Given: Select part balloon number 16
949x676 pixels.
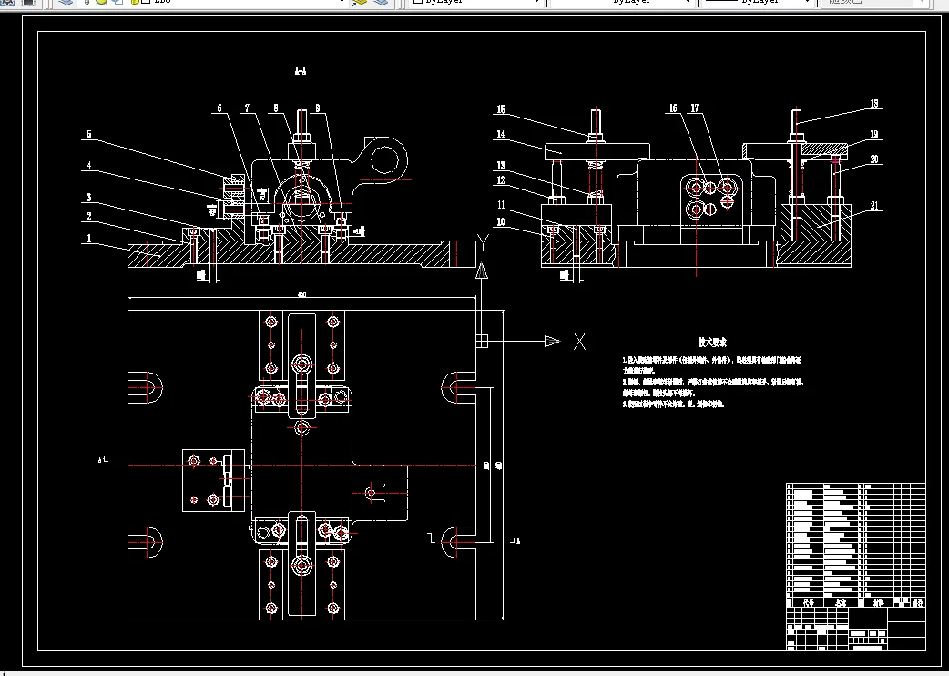Looking at the screenshot, I should click(673, 108).
